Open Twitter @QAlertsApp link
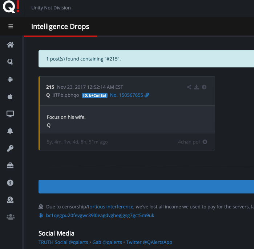254x249 pixels. pos(149,242)
